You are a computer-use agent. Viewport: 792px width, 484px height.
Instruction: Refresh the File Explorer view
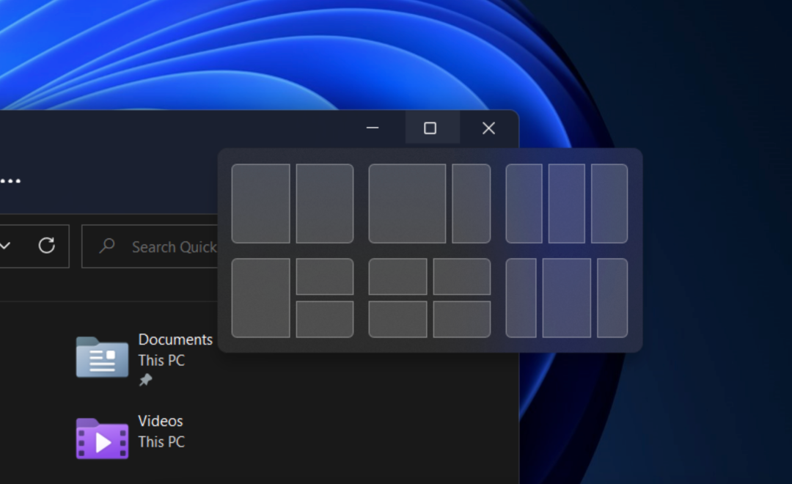[x=46, y=246]
